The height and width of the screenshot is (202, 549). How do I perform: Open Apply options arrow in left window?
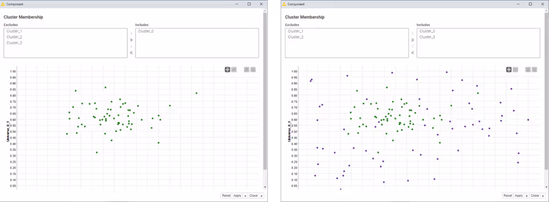(245, 196)
